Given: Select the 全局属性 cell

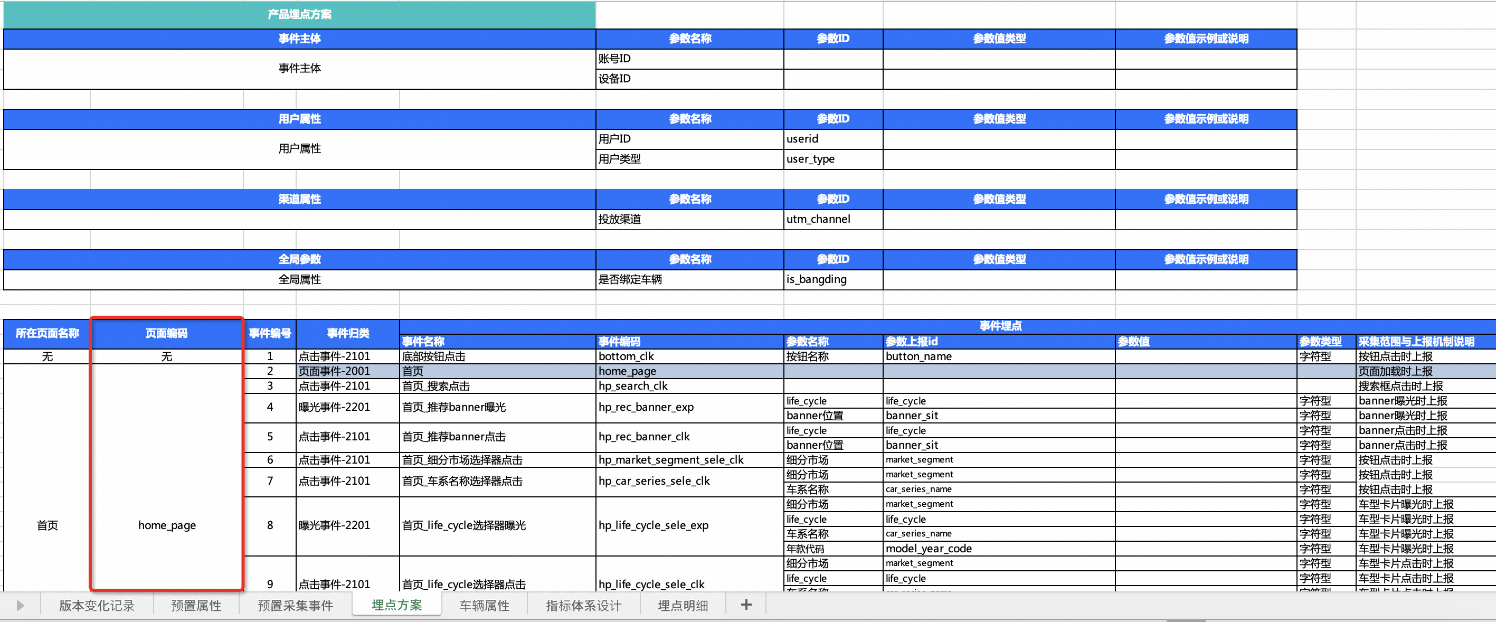Looking at the screenshot, I should point(300,280).
